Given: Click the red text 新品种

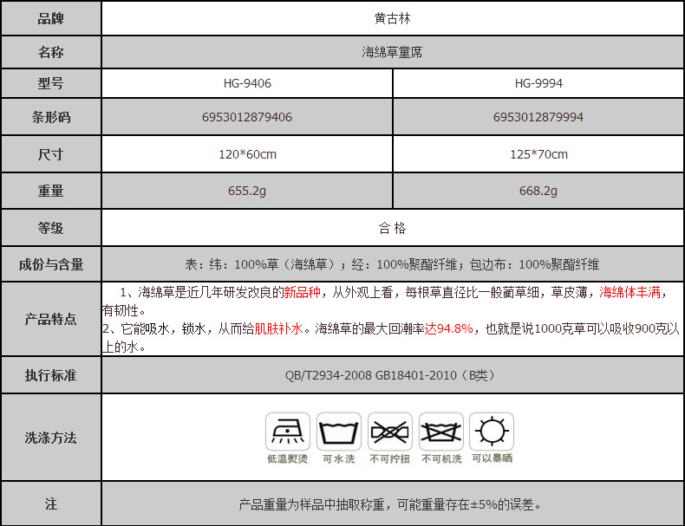Looking at the screenshot, I should pos(303,292).
